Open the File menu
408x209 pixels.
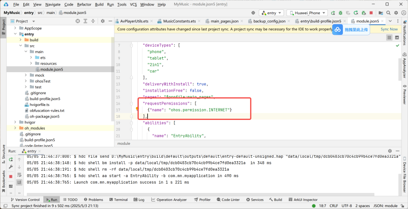(16, 4)
